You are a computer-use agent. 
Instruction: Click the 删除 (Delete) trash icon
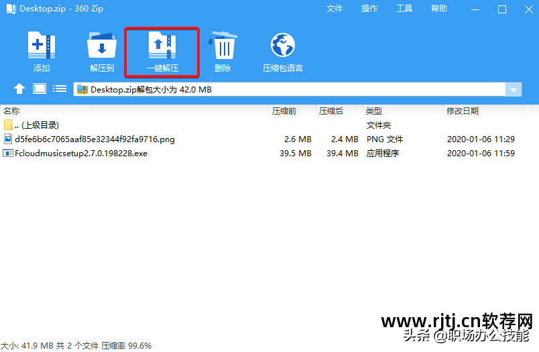223,45
